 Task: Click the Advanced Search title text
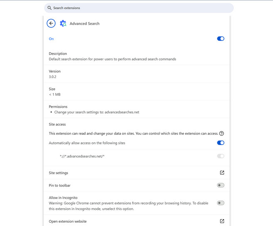pos(84,24)
